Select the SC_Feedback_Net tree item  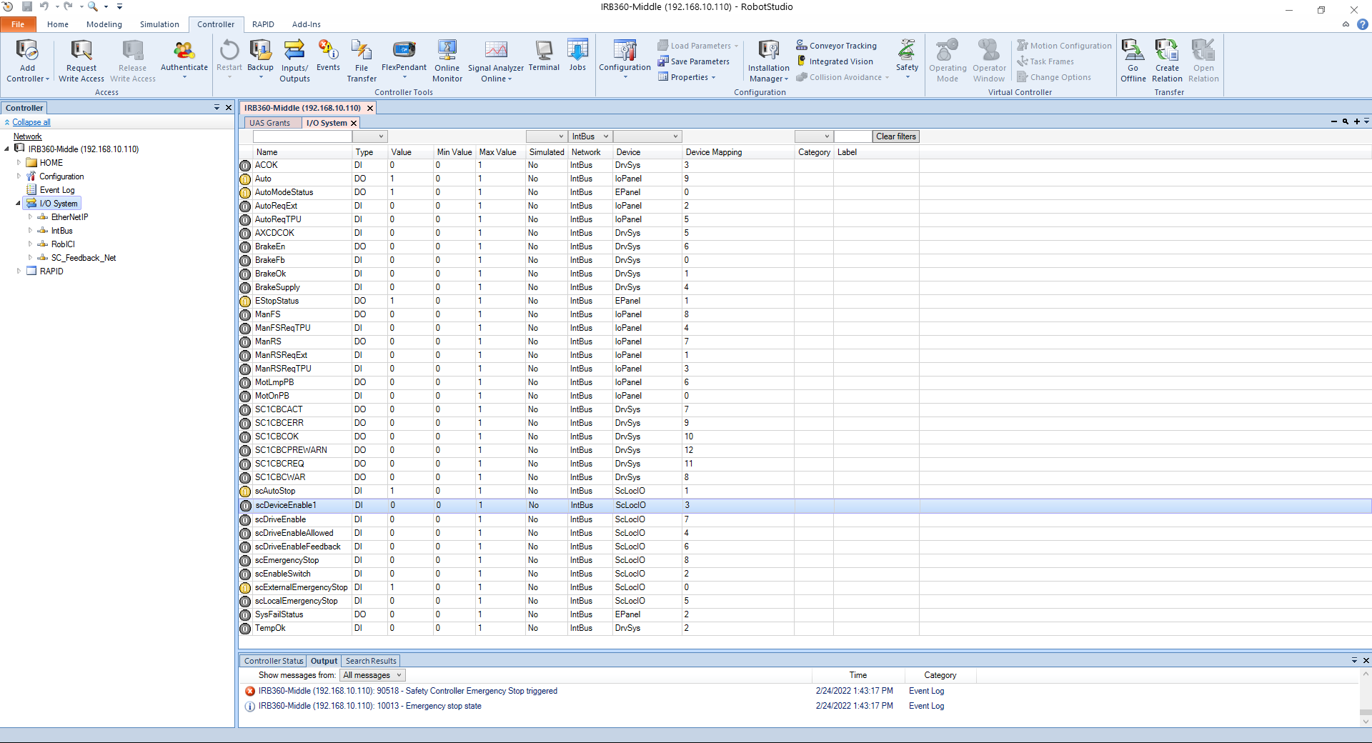click(x=83, y=258)
